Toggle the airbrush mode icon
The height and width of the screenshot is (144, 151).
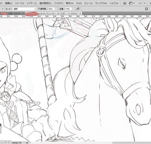click(x=78, y=9)
